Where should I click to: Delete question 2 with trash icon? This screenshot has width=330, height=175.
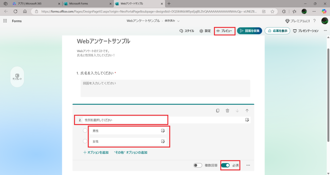[x=228, y=111]
